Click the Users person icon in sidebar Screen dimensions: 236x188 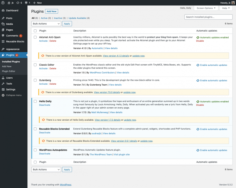pos(3,78)
